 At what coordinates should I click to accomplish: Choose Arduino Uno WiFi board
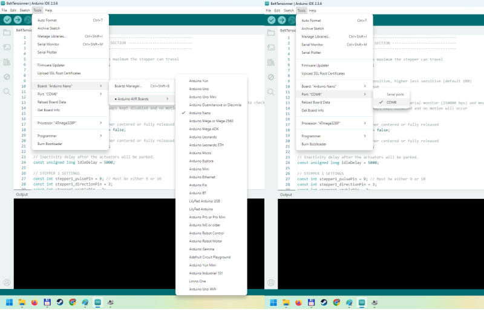(x=211, y=290)
